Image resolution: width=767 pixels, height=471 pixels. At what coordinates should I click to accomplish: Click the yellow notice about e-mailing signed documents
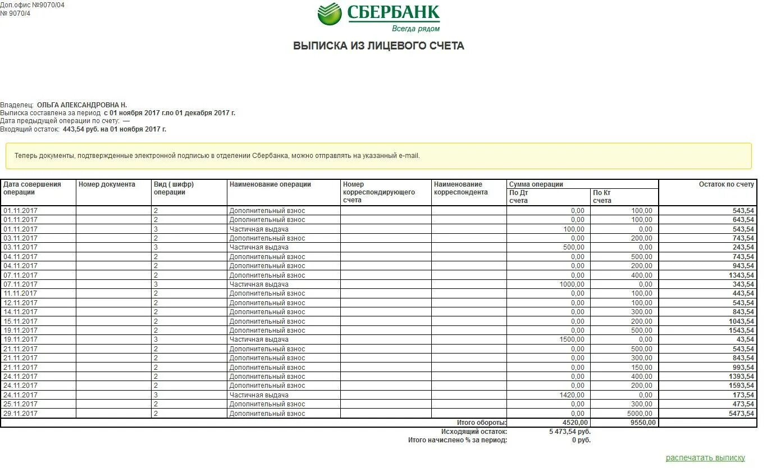click(378, 156)
